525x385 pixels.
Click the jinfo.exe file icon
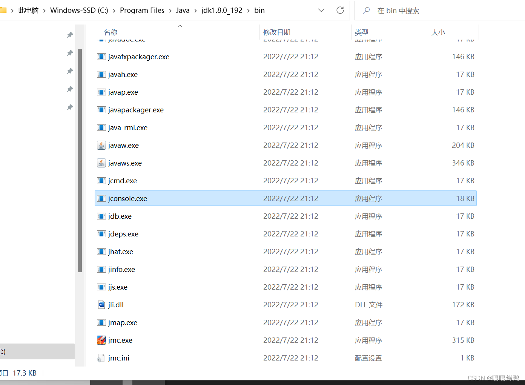tap(101, 269)
